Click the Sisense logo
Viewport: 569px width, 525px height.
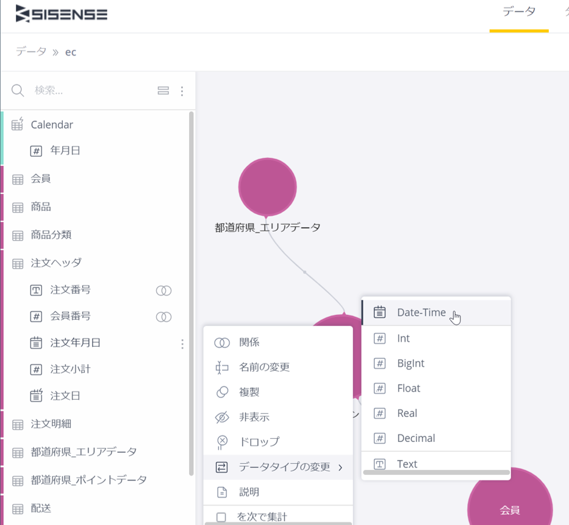pyautogui.click(x=62, y=14)
